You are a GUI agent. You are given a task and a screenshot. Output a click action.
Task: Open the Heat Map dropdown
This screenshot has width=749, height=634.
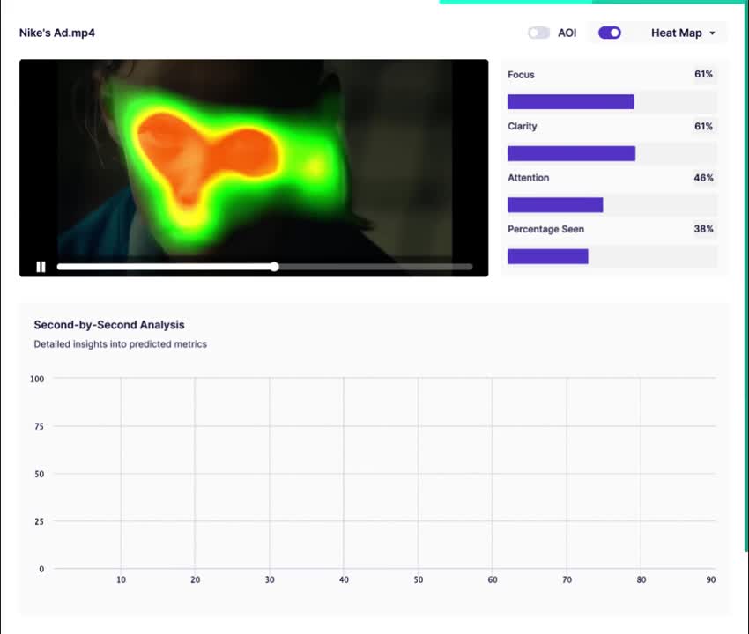683,33
